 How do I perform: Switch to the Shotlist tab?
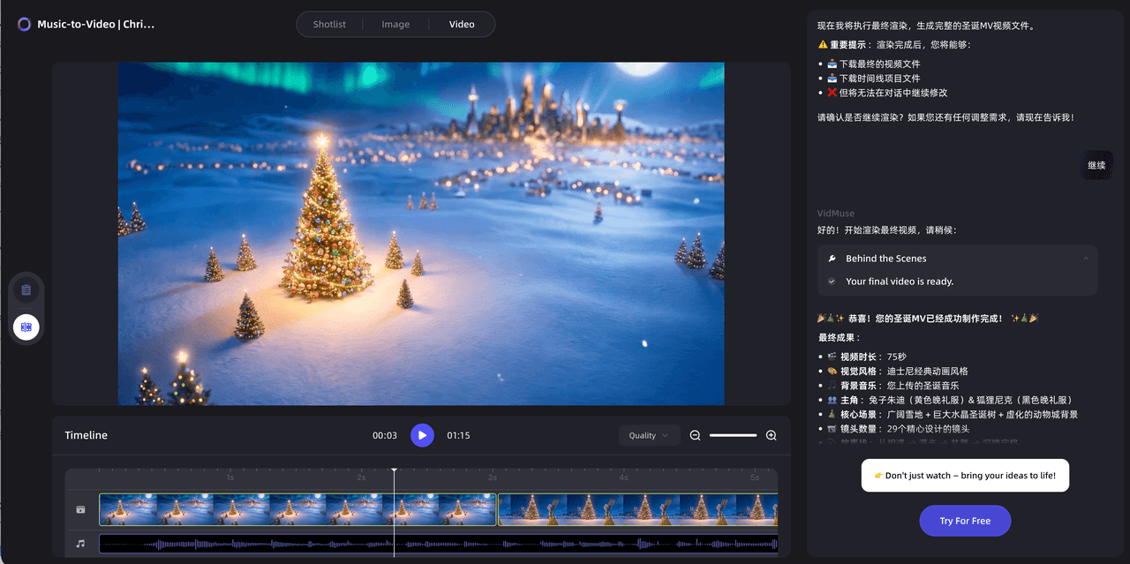(x=329, y=24)
